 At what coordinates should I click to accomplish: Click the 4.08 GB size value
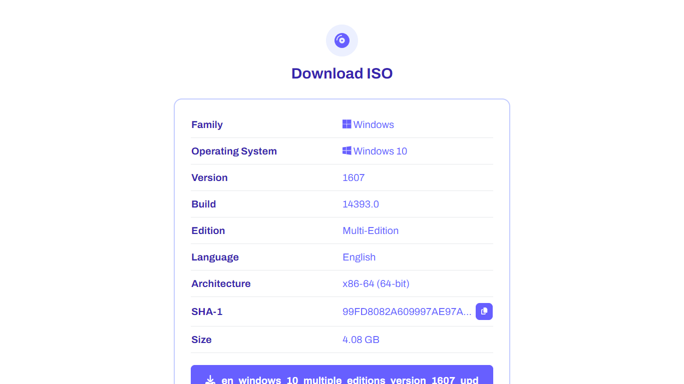361,339
